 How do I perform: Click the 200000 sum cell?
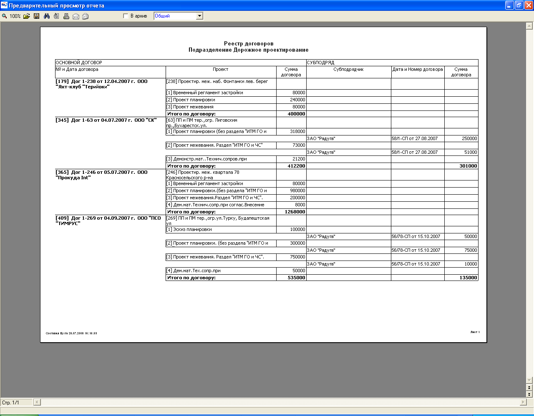291,198
